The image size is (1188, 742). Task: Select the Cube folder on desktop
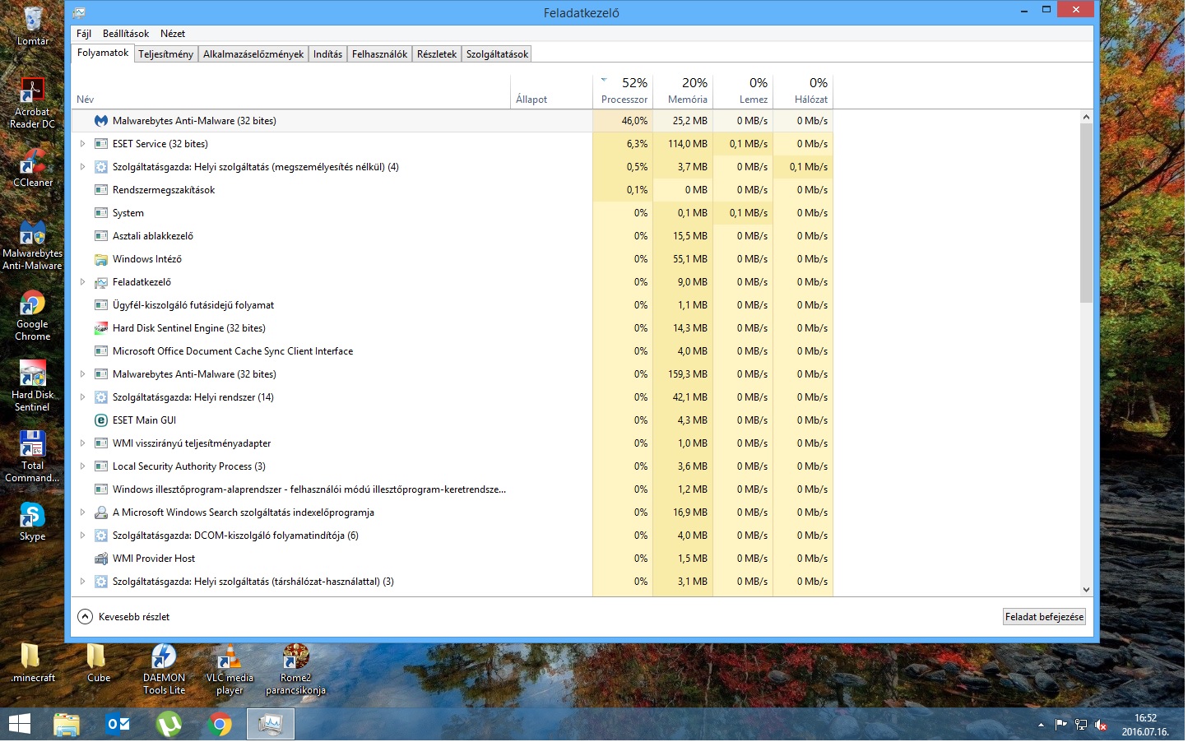click(x=98, y=663)
